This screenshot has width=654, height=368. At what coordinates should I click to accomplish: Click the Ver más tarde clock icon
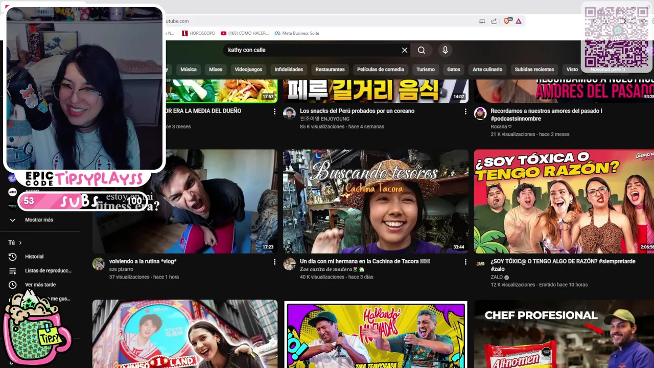(x=13, y=285)
